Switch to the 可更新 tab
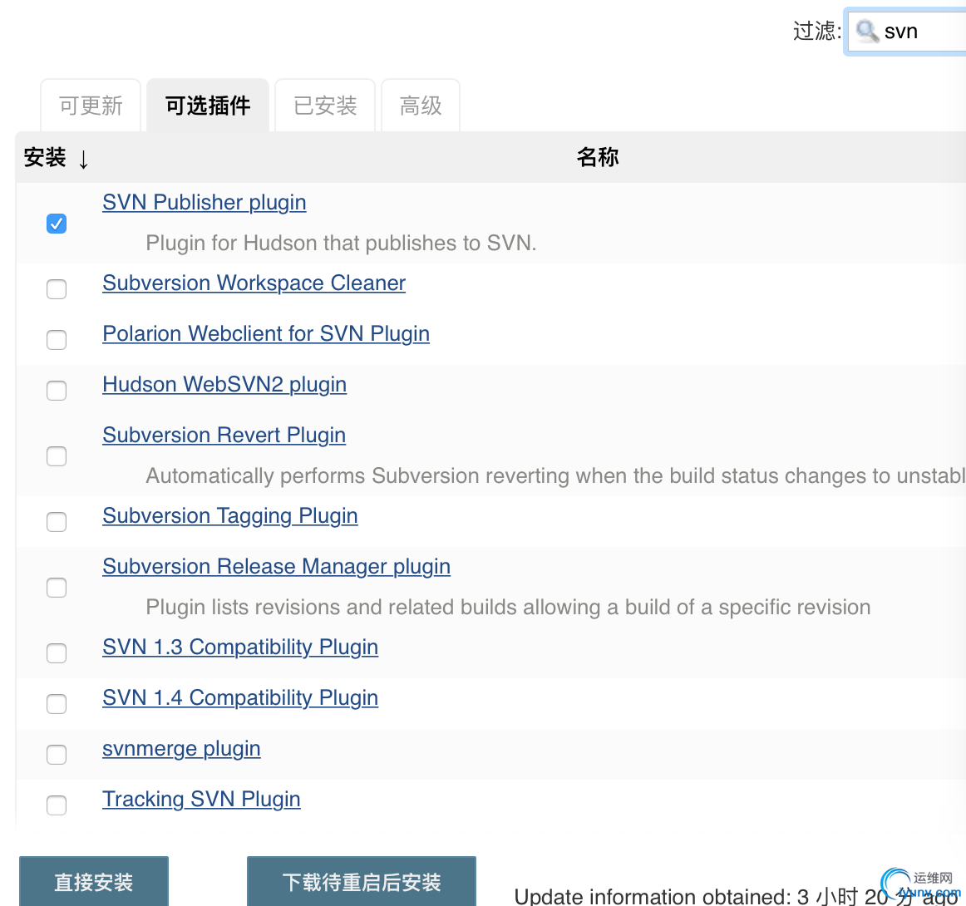 (x=91, y=106)
